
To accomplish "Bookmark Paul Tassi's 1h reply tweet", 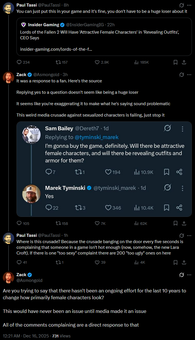I will click(175, 262).
